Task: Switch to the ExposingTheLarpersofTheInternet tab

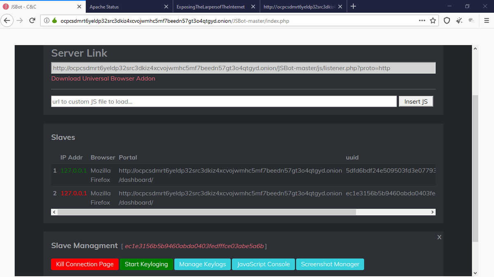Action: click(216, 7)
